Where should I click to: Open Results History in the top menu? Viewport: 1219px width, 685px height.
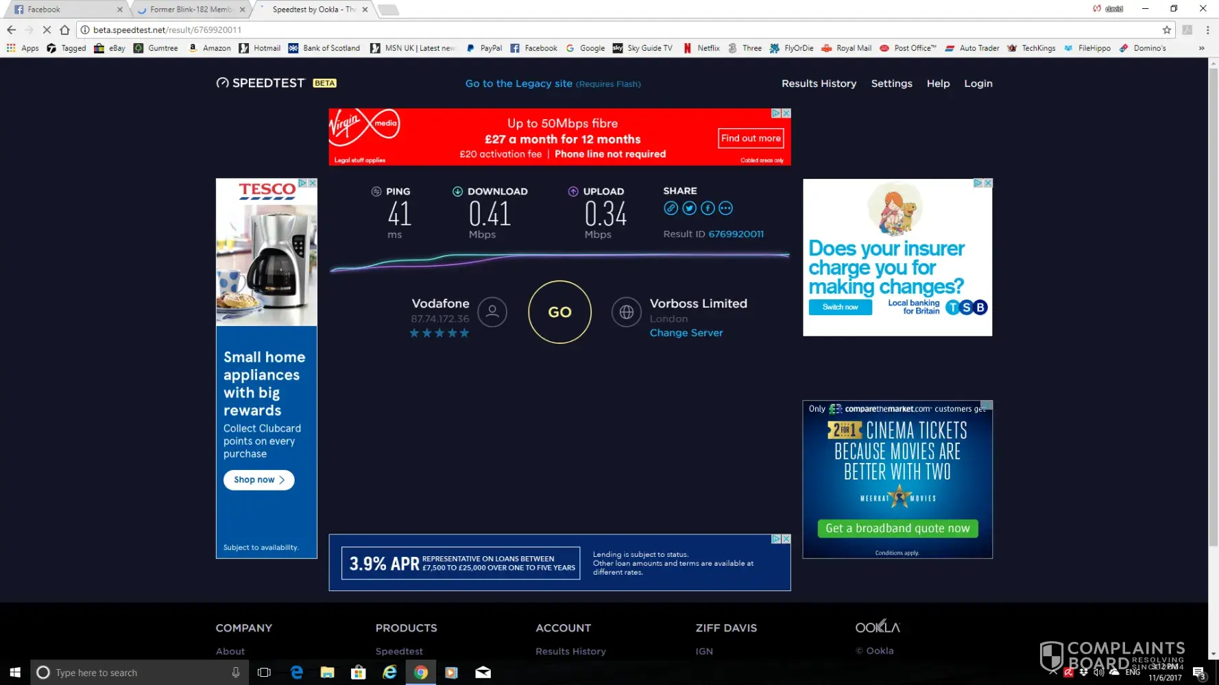819,84
